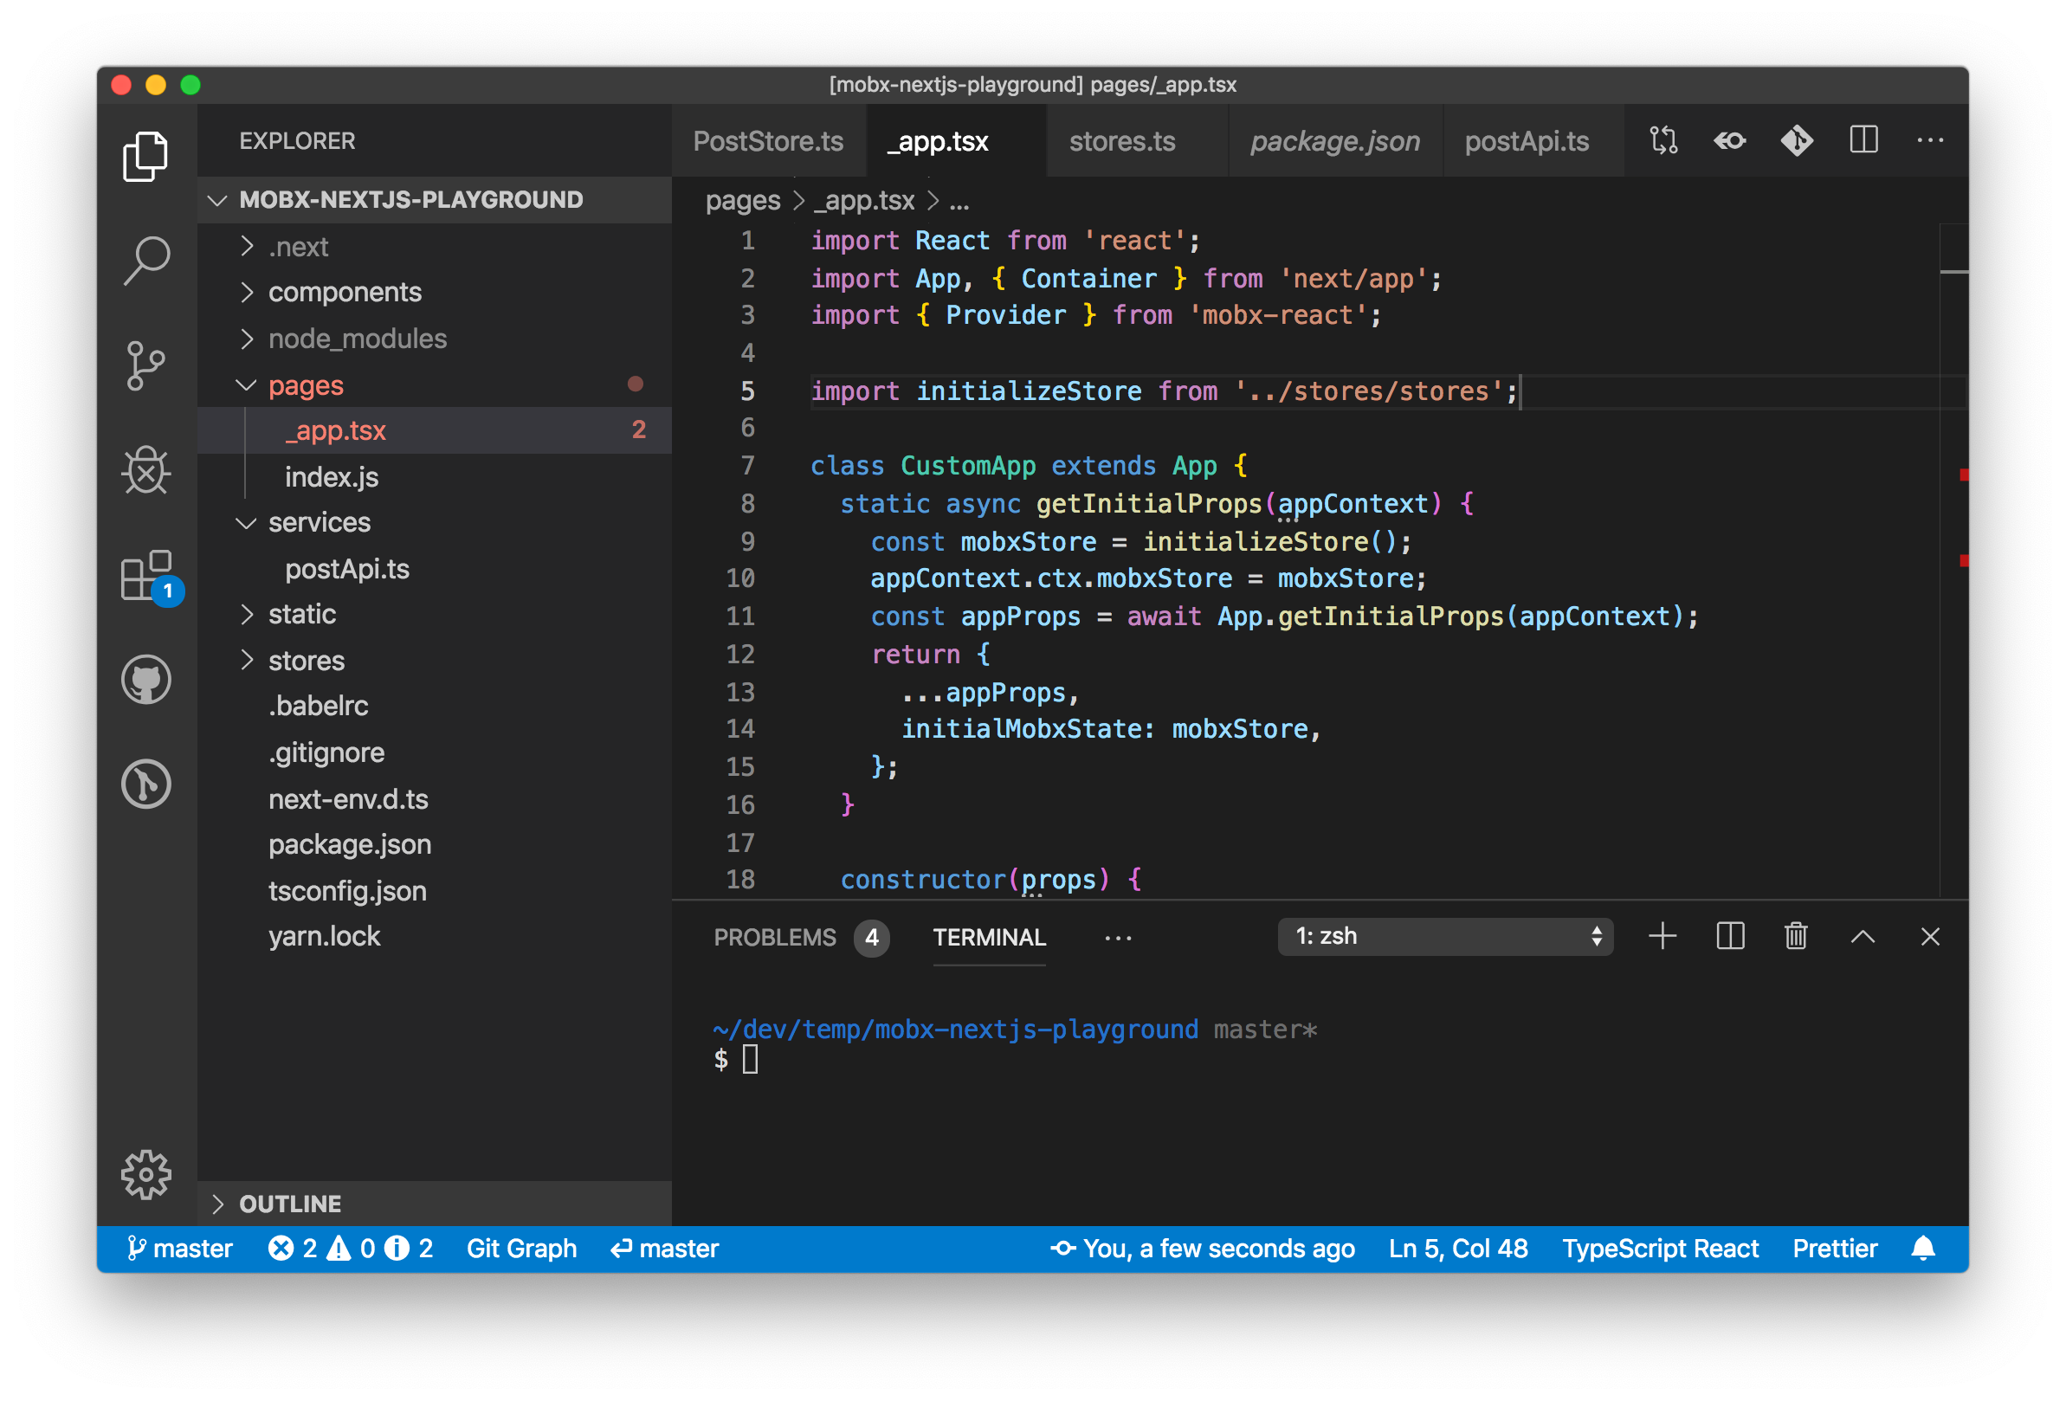The height and width of the screenshot is (1401, 2066).
Task: Switch to the stores.ts tab
Action: click(1122, 140)
